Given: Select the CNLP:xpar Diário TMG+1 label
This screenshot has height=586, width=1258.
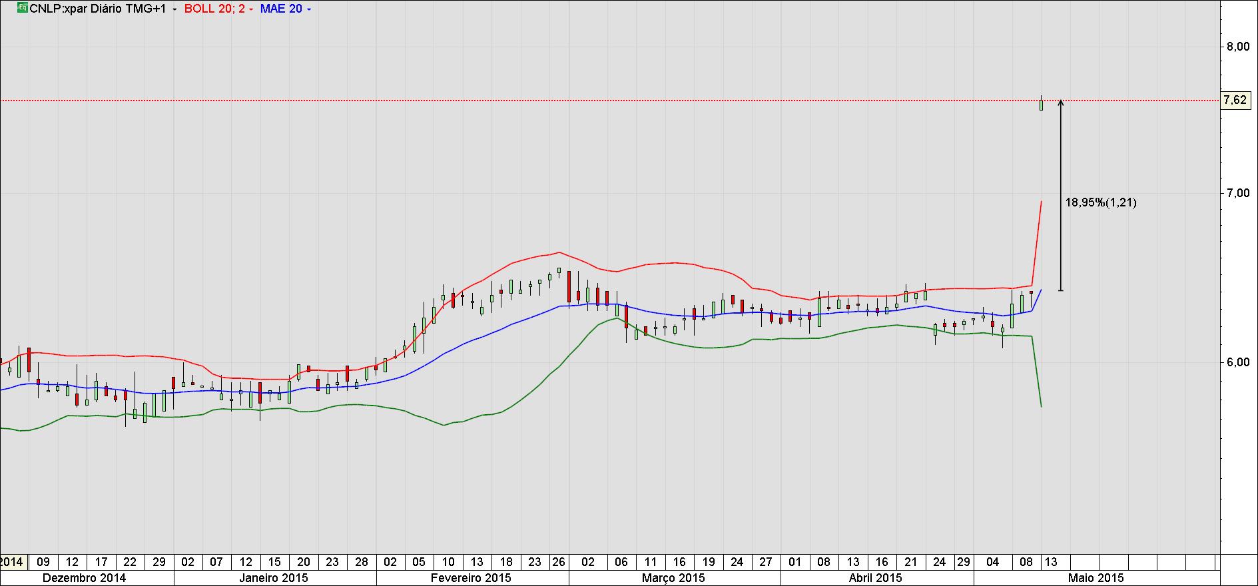Looking at the screenshot, I should point(98,9).
